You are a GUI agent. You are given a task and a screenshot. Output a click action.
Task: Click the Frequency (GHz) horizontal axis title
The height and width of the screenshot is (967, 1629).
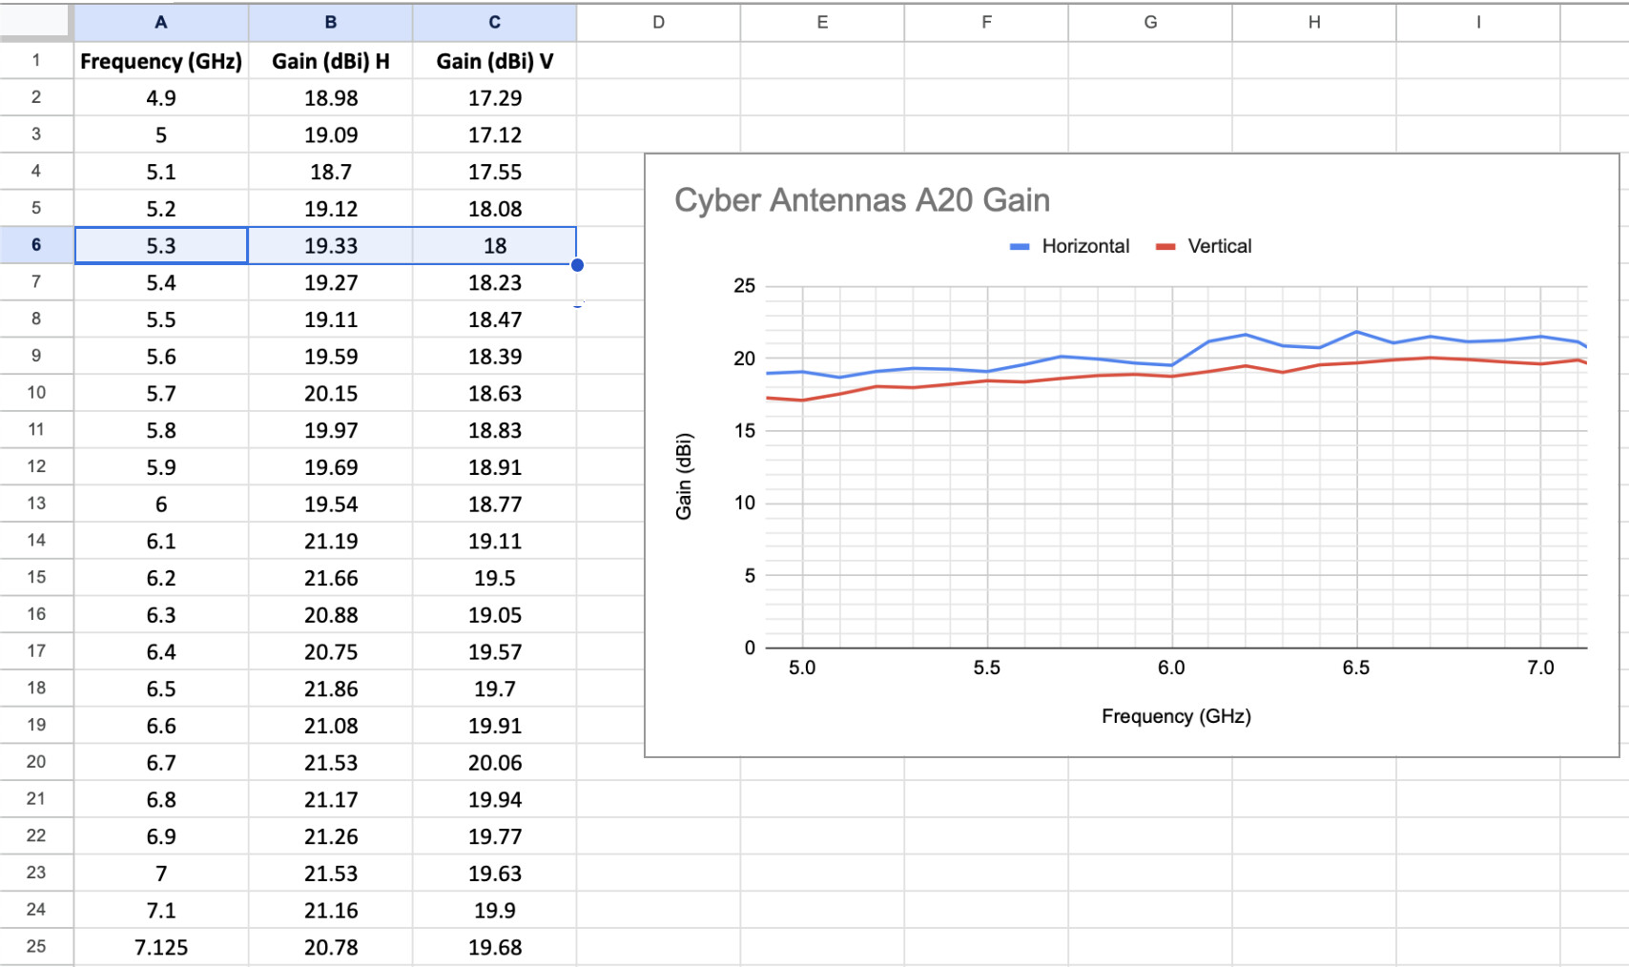pos(1175,716)
